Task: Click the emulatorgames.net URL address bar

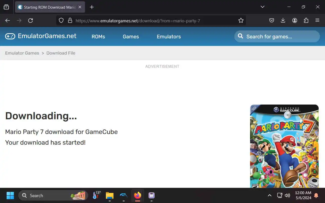Action: pos(151,21)
